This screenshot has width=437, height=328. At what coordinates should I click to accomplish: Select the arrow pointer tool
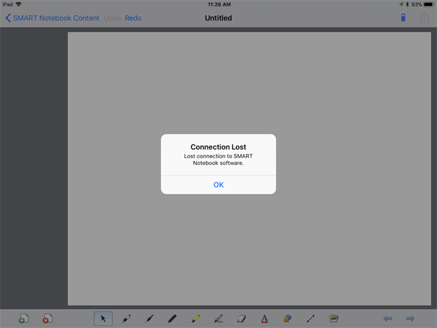point(103,319)
